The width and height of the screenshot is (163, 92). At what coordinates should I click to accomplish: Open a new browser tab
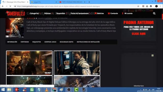(89, 2)
